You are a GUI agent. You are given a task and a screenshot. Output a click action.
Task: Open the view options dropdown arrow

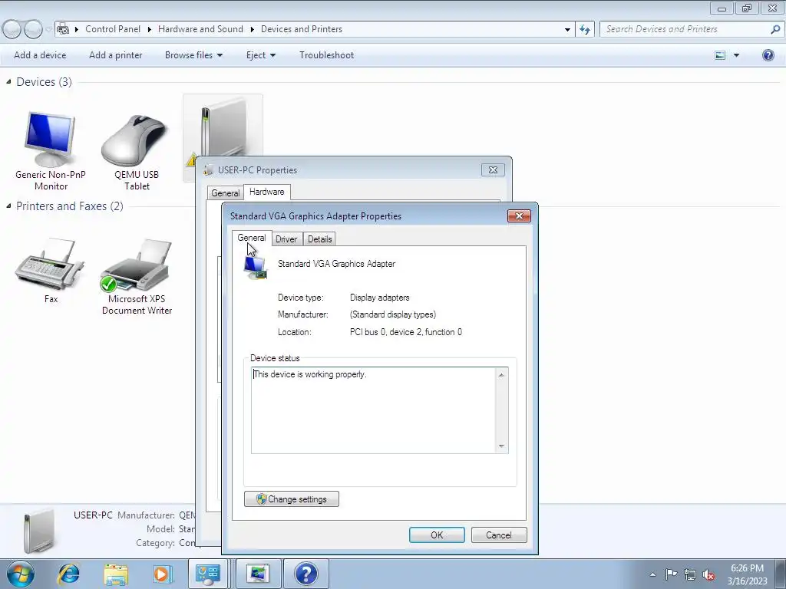736,55
